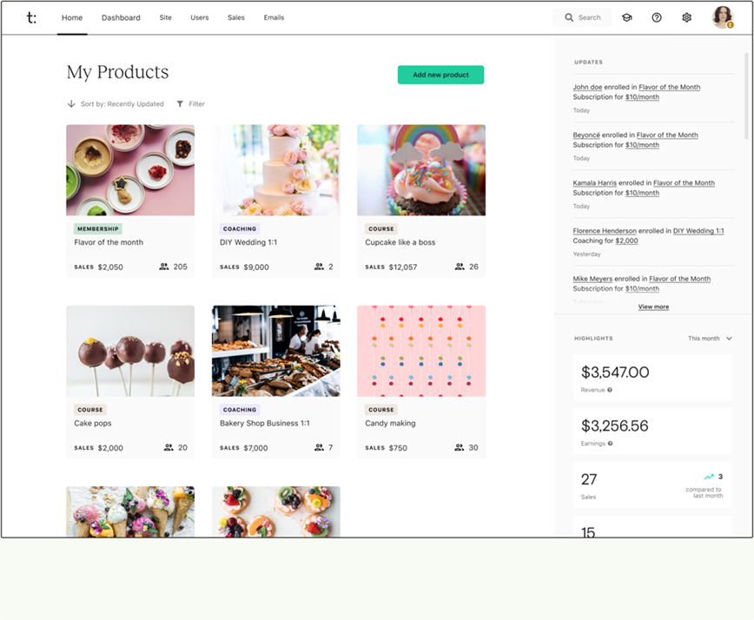
Task: Click the Cake pops title
Action: pos(93,424)
